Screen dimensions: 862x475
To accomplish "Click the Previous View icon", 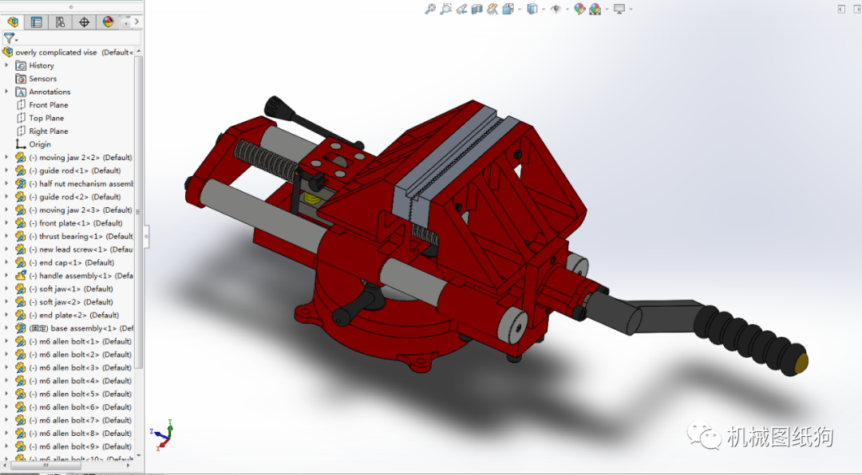I will [x=463, y=8].
